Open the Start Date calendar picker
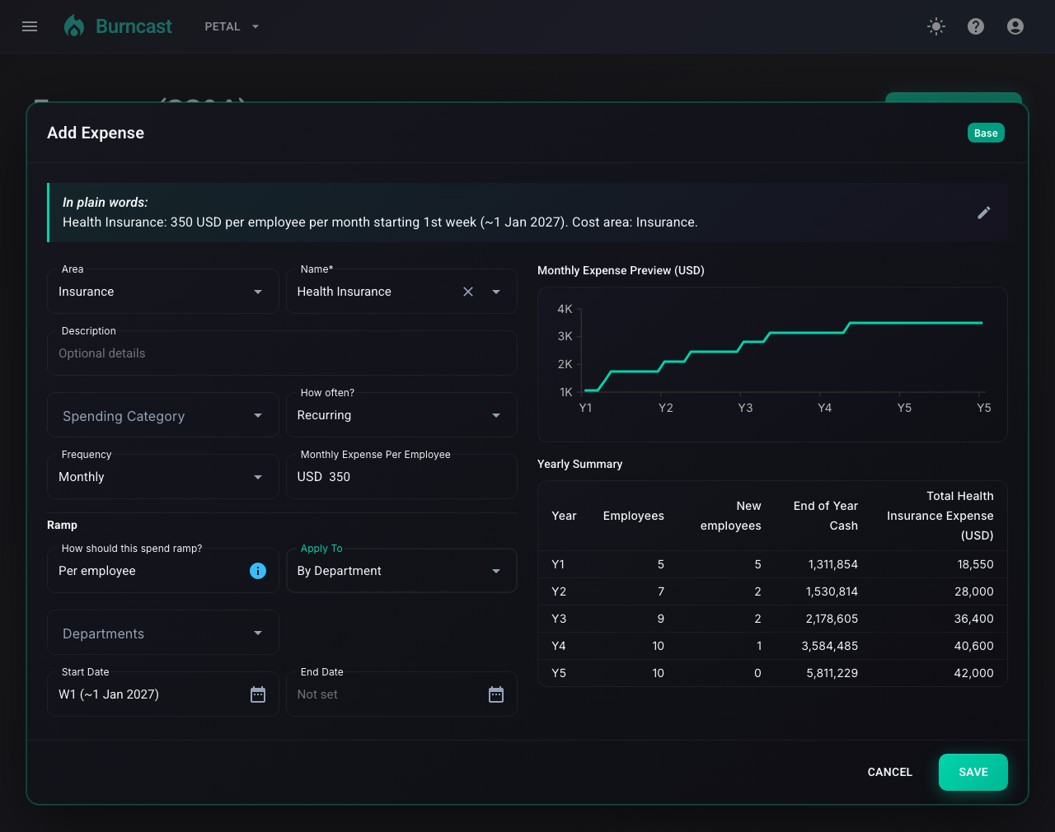Image resolution: width=1055 pixels, height=832 pixels. coord(258,694)
